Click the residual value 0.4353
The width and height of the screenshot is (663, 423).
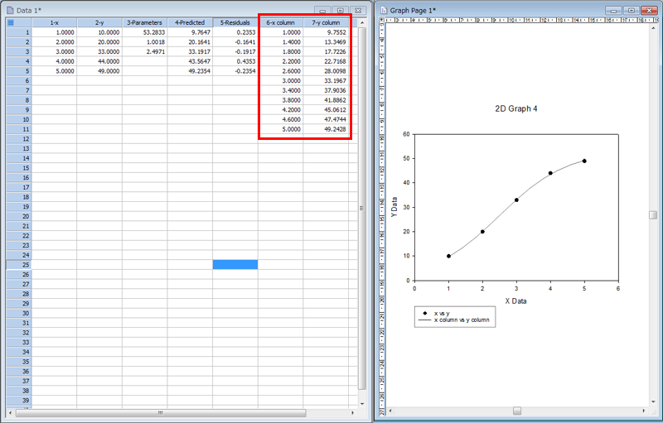[235, 61]
